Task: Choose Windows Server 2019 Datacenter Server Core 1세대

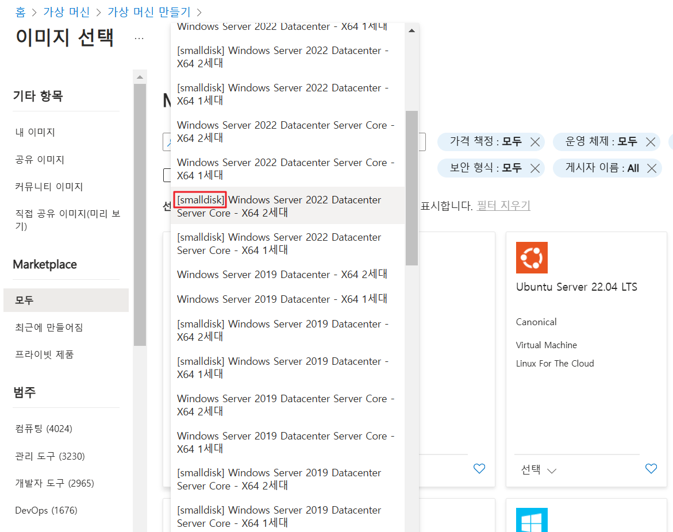Action: point(287,442)
